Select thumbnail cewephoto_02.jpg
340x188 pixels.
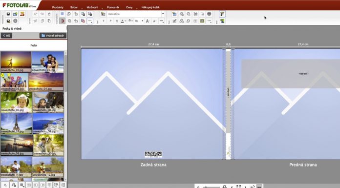click(x=48, y=62)
